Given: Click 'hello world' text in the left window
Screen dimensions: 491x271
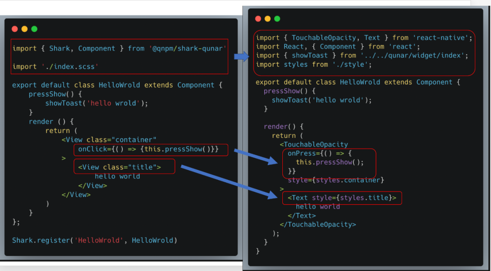Looking at the screenshot, I should coord(117,176).
